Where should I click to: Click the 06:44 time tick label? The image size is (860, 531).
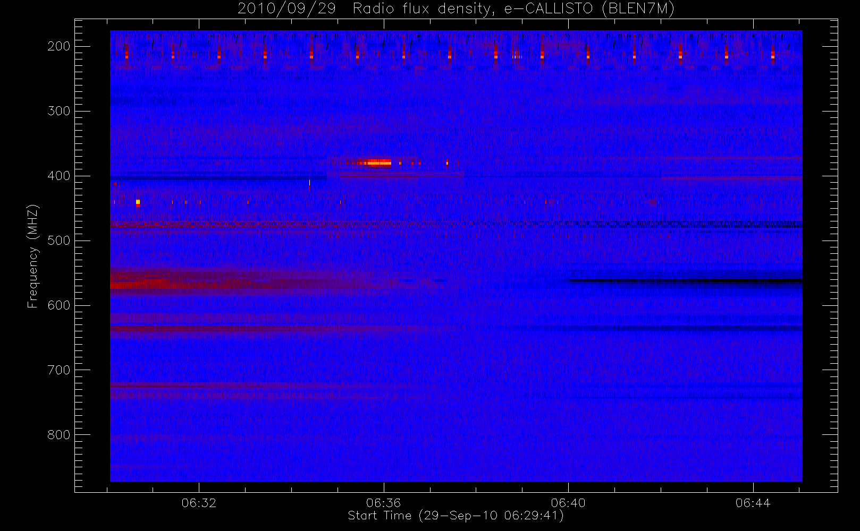tap(753, 503)
